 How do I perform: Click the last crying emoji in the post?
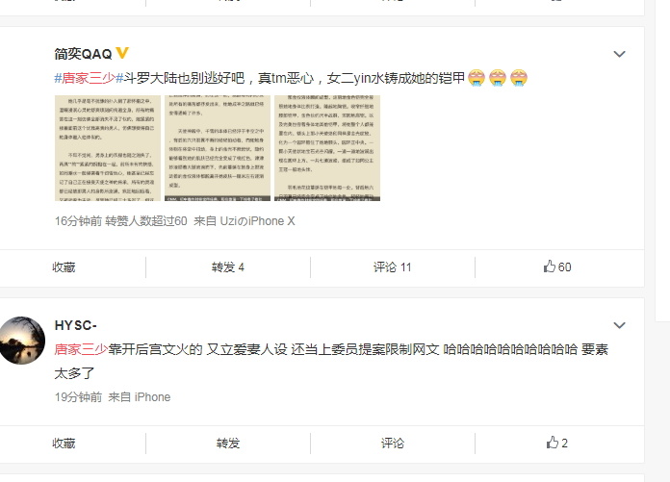click(518, 78)
